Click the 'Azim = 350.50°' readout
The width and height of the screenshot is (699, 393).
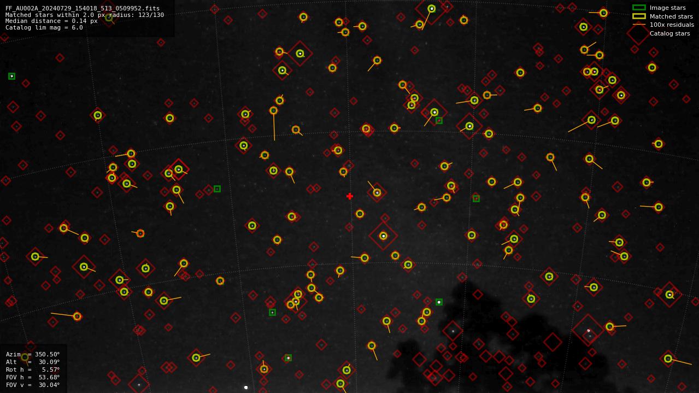tap(33, 354)
